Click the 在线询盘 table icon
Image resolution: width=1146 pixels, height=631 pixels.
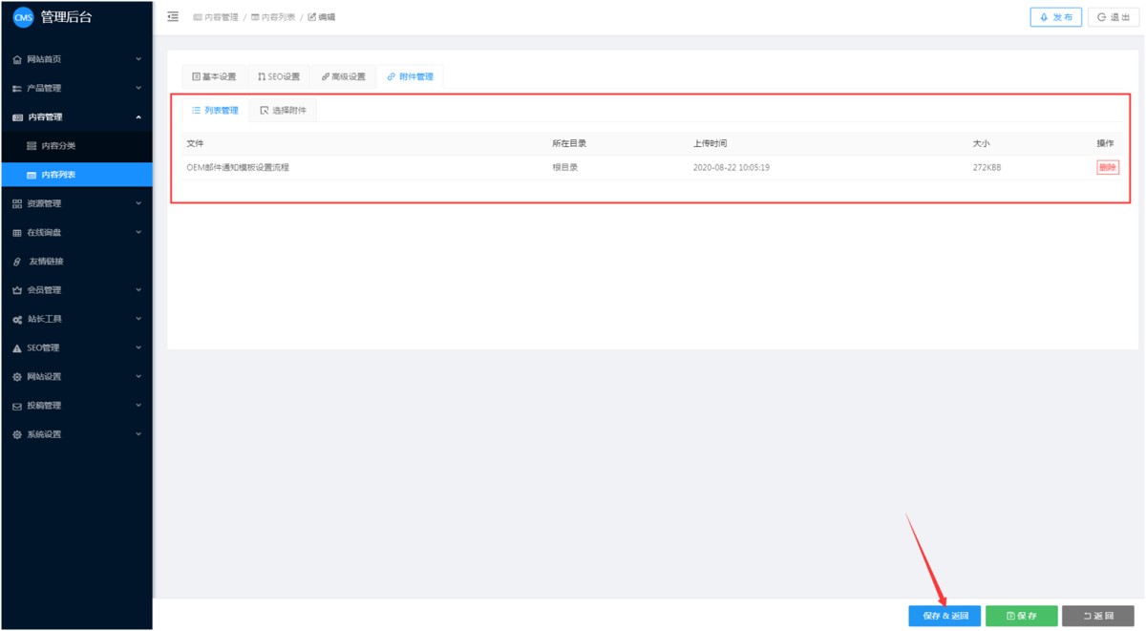click(17, 232)
